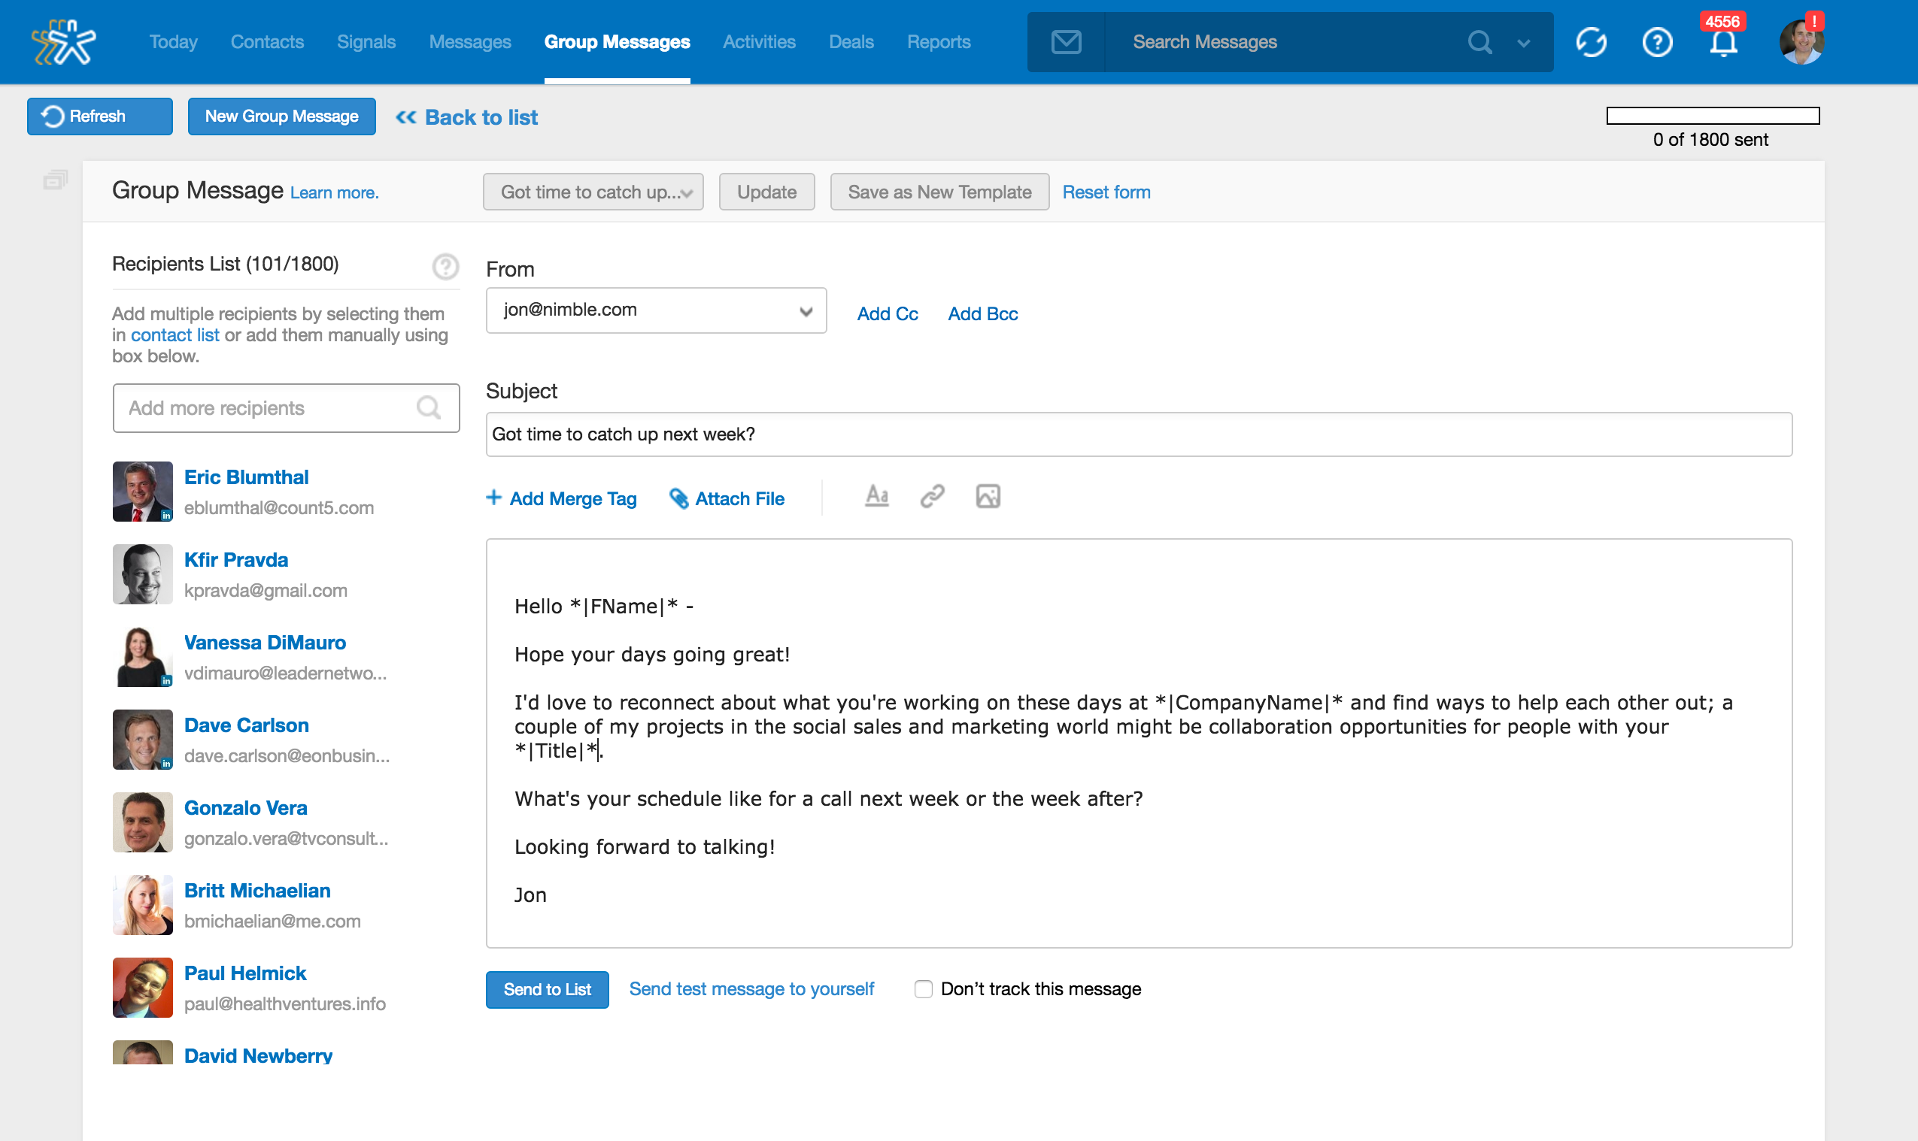Open the help question mark icon
Viewport: 1918px width, 1141px height.
coord(1656,42)
